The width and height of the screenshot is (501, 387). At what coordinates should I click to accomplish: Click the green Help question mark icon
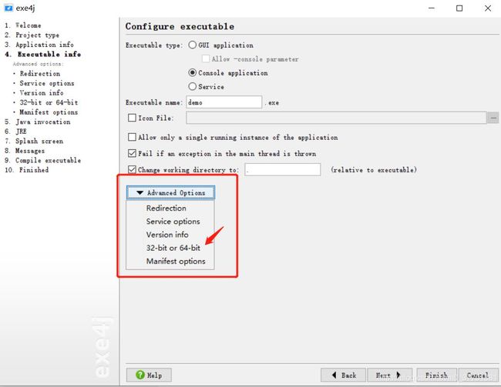[x=140, y=375]
